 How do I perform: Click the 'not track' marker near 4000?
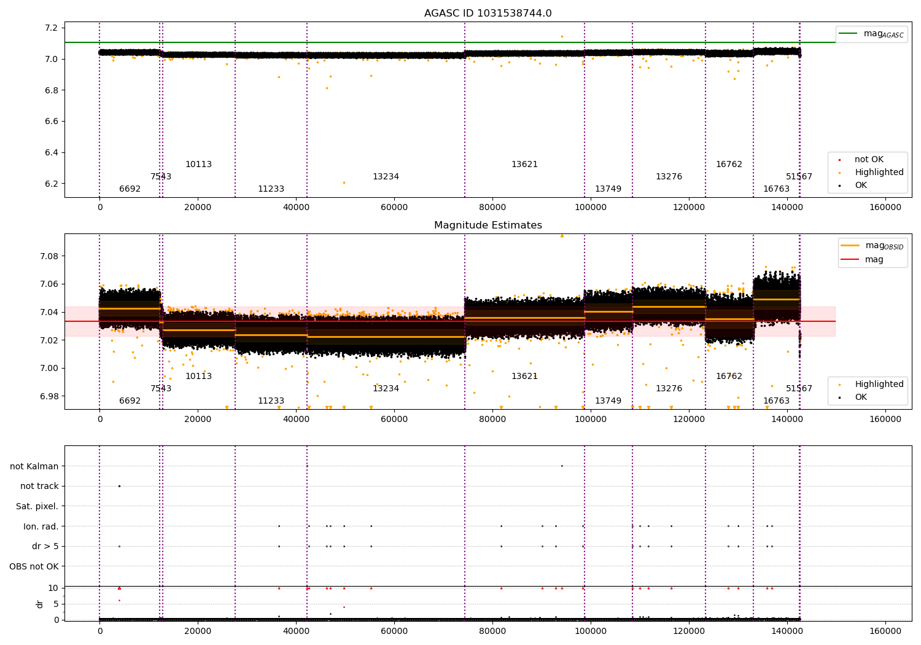tap(119, 486)
